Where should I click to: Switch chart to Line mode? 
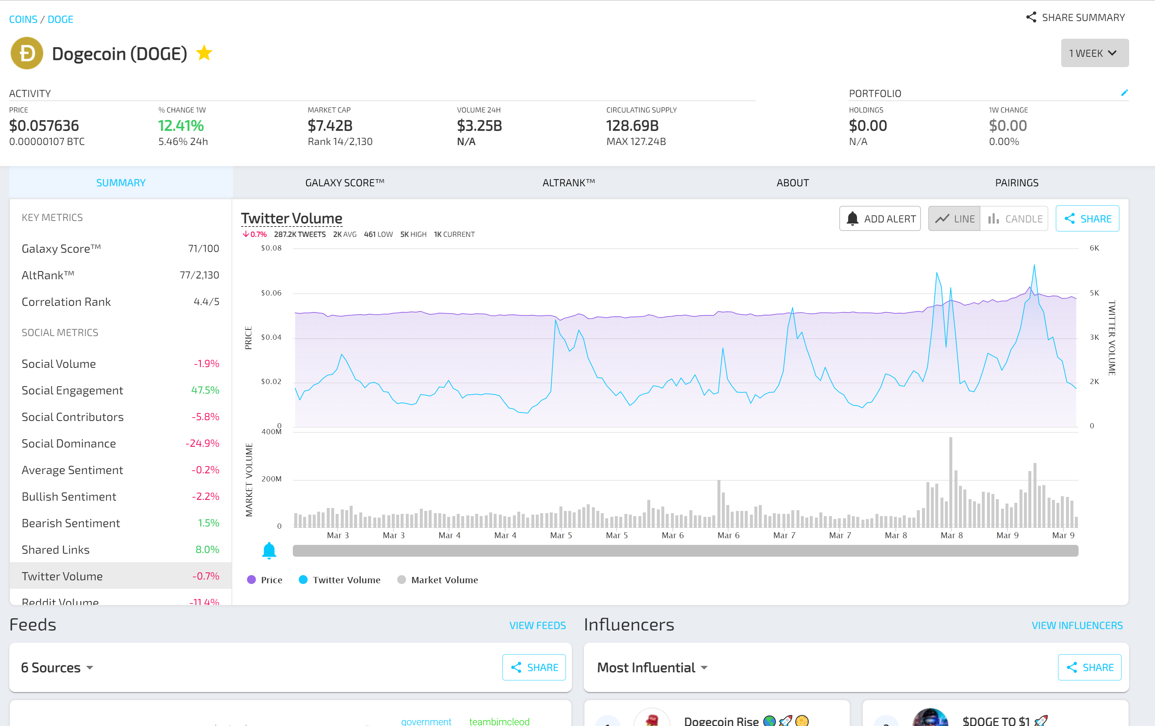click(x=954, y=219)
